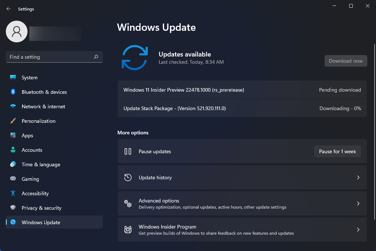The width and height of the screenshot is (376, 251).
Task: Open the Accounts category
Action: [54, 150]
